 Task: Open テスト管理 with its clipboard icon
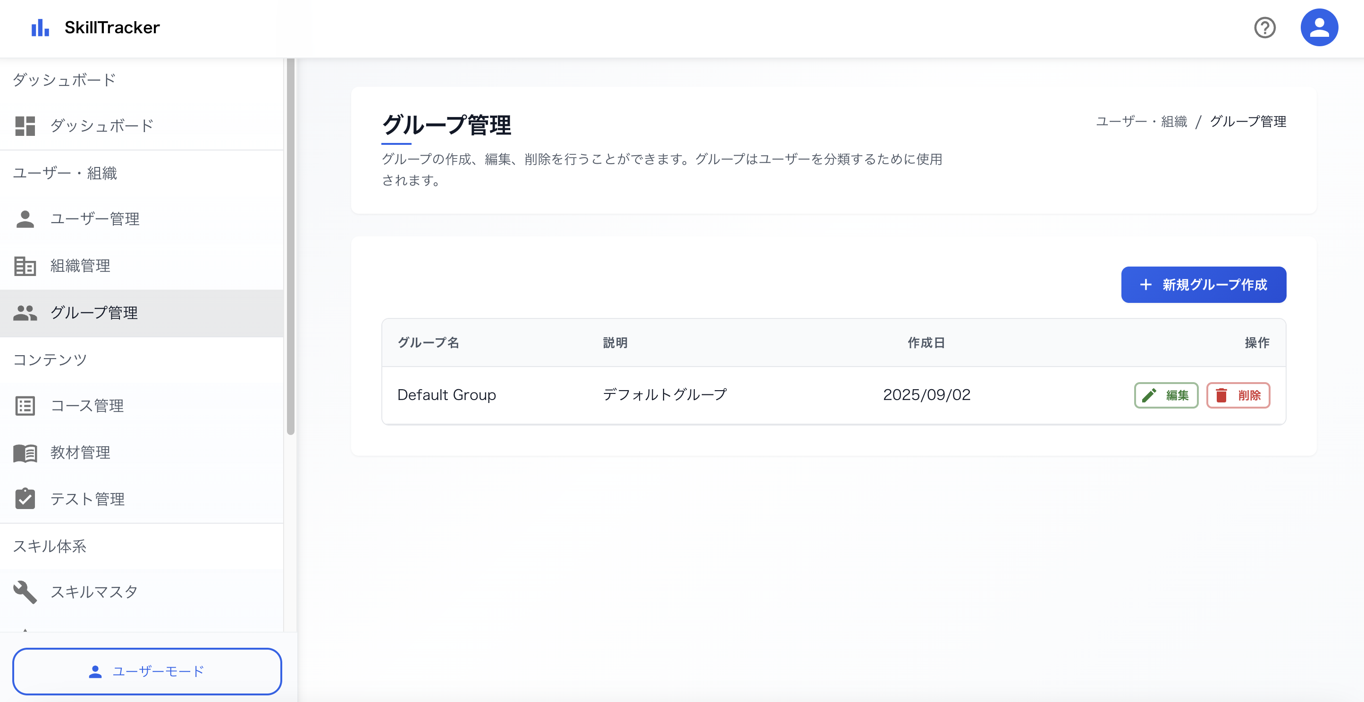tap(25, 498)
